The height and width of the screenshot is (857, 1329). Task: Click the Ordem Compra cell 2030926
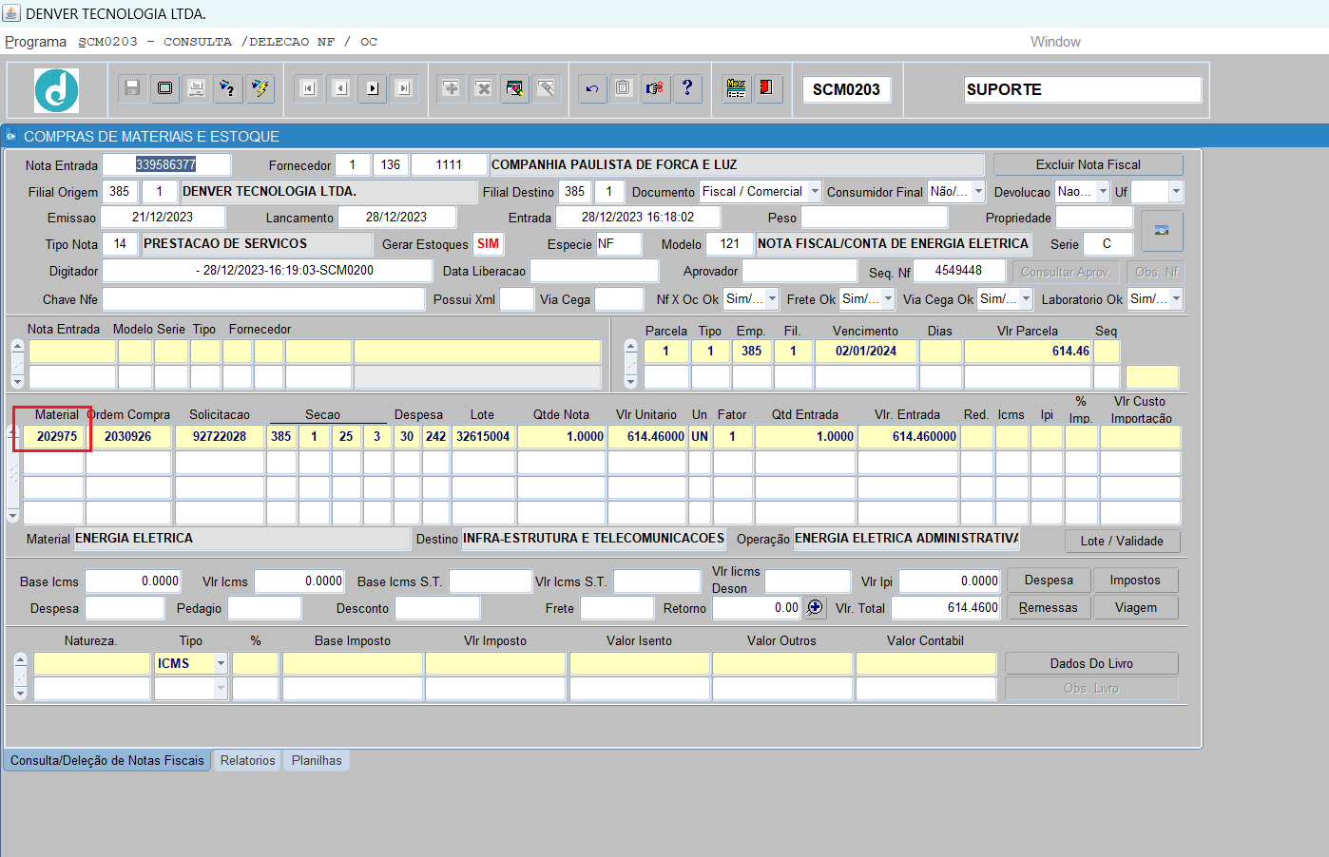[128, 437]
